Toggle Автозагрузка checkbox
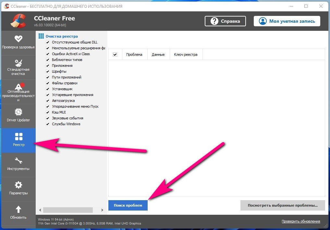Viewport: 330px width, 230px height. [48, 101]
